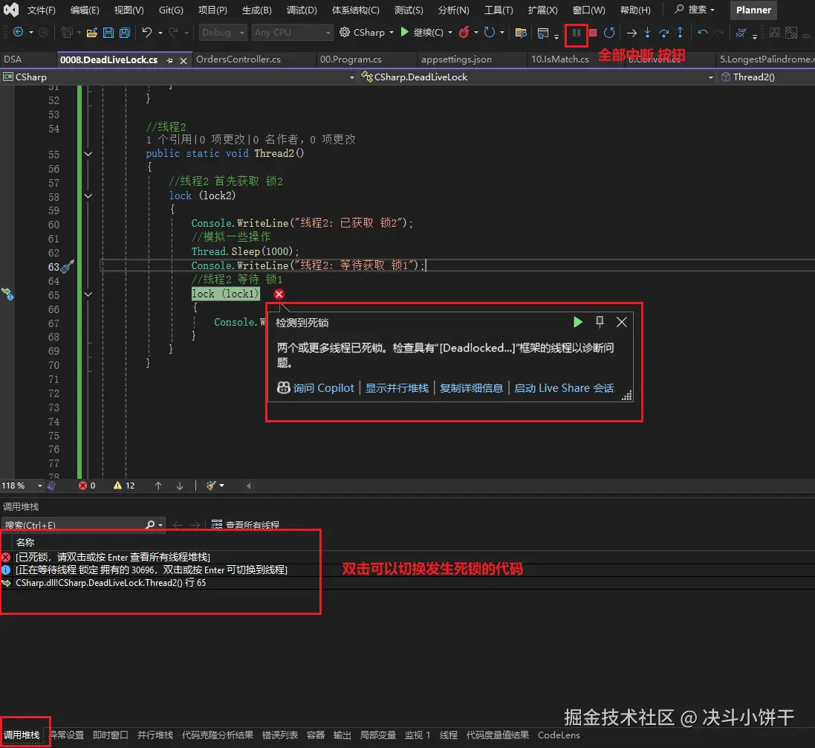815x748 pixels.
Task: Collapse the Thread2 method on line 55
Action: pyautogui.click(x=88, y=154)
